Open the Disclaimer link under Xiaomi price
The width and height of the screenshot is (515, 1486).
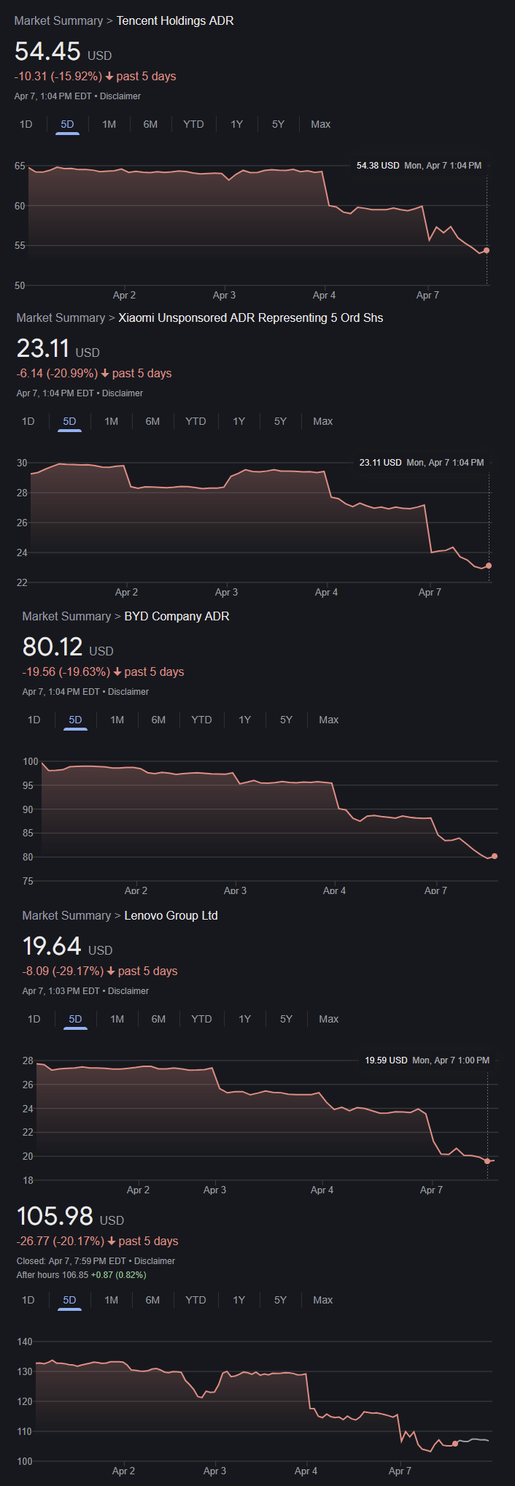[x=123, y=393]
